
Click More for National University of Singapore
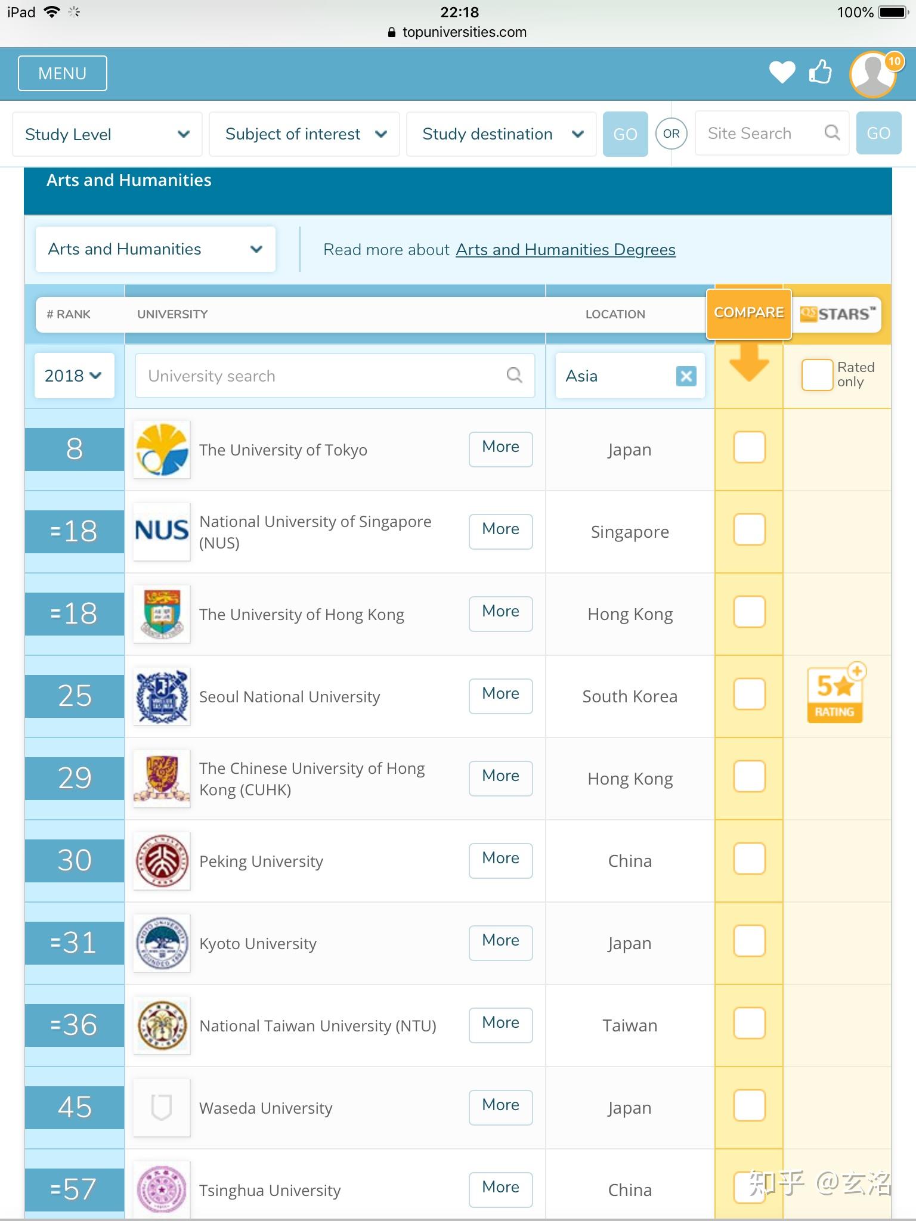pyautogui.click(x=501, y=531)
